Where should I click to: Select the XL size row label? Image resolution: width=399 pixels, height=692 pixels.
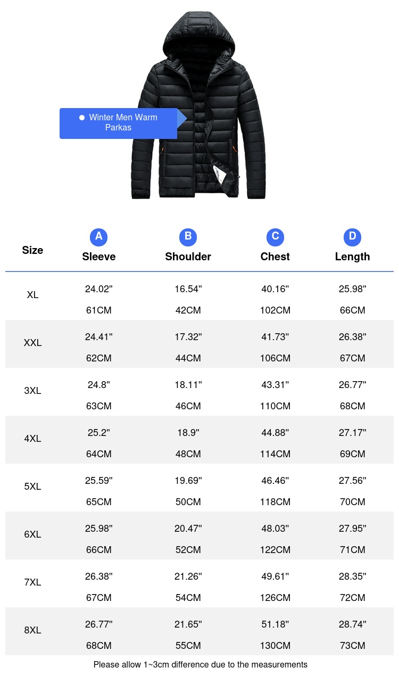[x=32, y=295]
